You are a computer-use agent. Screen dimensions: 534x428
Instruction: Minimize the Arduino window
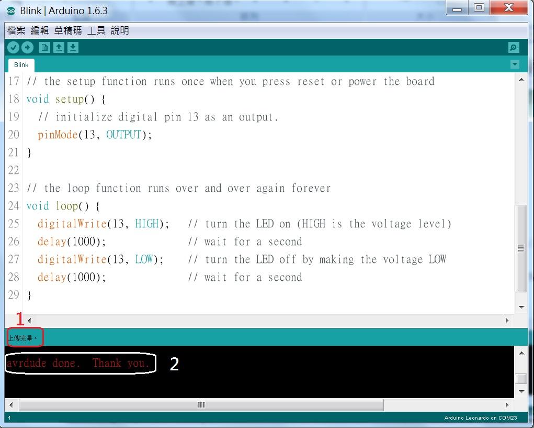click(457, 8)
